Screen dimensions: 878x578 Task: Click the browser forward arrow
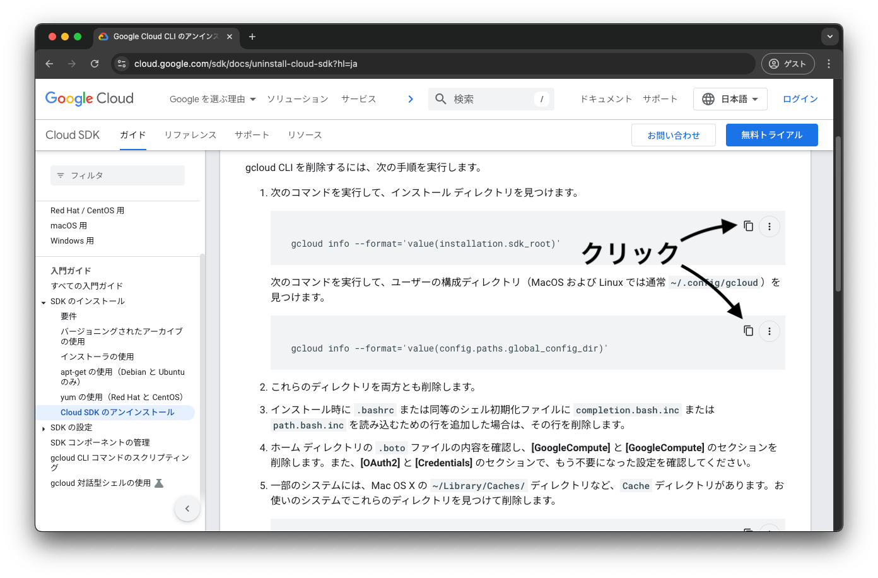coord(72,64)
